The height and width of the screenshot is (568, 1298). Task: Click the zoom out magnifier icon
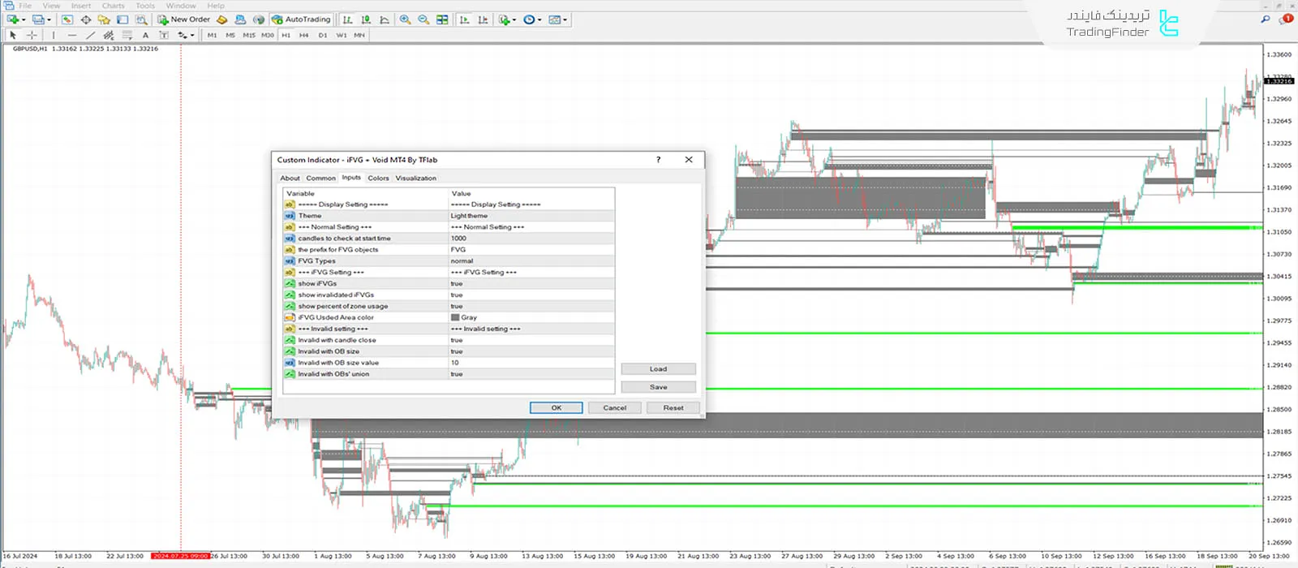pyautogui.click(x=423, y=19)
